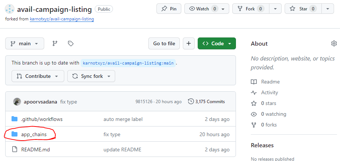Viewport: 340px width, 161px height.
Task: Click the '2 days ago' timestamp for README.md
Action: (217, 149)
